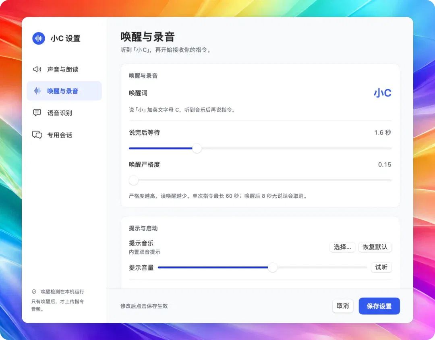This screenshot has height=340, width=435.
Task: Click the 说「小」加英文字母 C description
Action: tap(182, 110)
